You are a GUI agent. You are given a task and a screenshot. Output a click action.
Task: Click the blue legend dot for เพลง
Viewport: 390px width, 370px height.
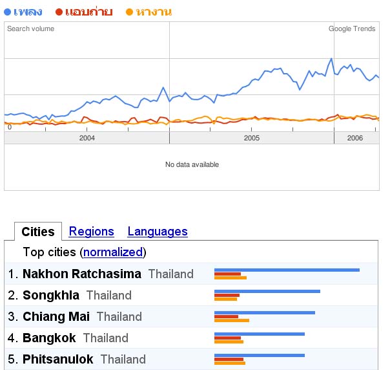8,12
